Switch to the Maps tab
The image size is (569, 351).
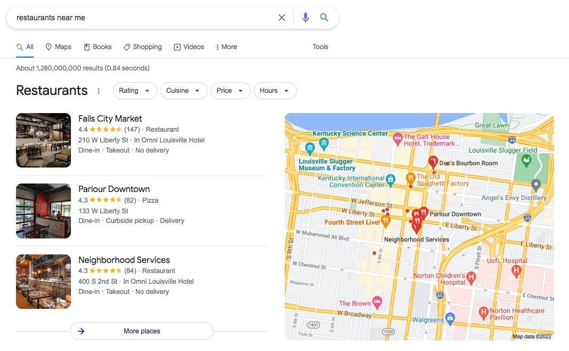[x=59, y=47]
